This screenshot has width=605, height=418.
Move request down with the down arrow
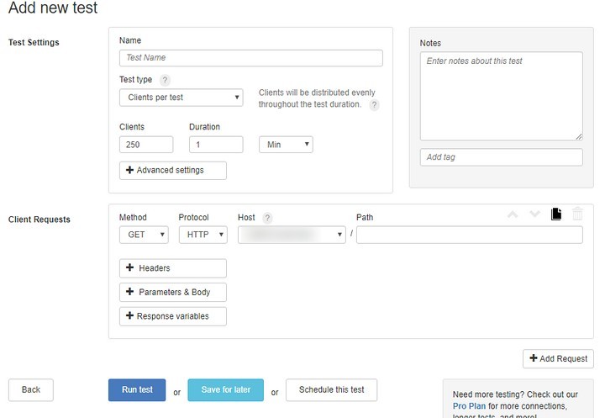pyautogui.click(x=534, y=214)
